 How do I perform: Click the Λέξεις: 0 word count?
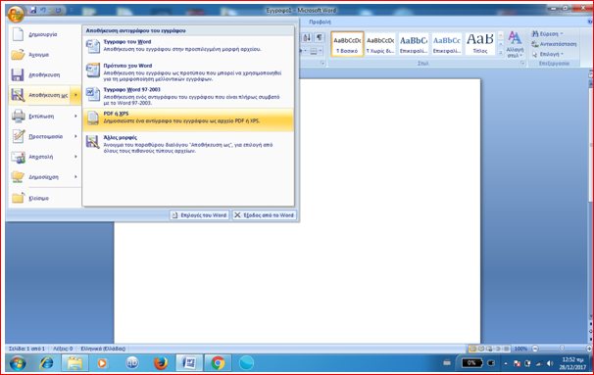pos(63,349)
